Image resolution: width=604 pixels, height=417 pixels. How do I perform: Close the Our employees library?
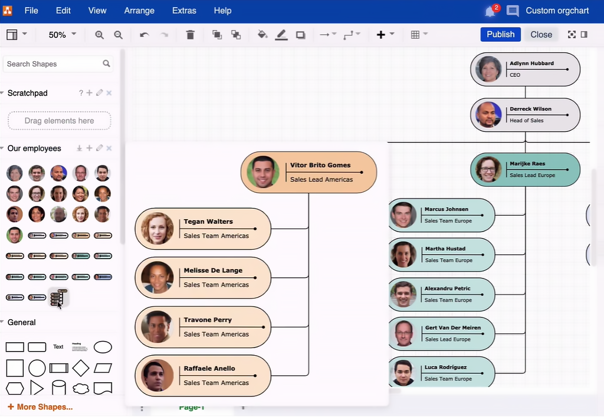pyautogui.click(x=109, y=148)
